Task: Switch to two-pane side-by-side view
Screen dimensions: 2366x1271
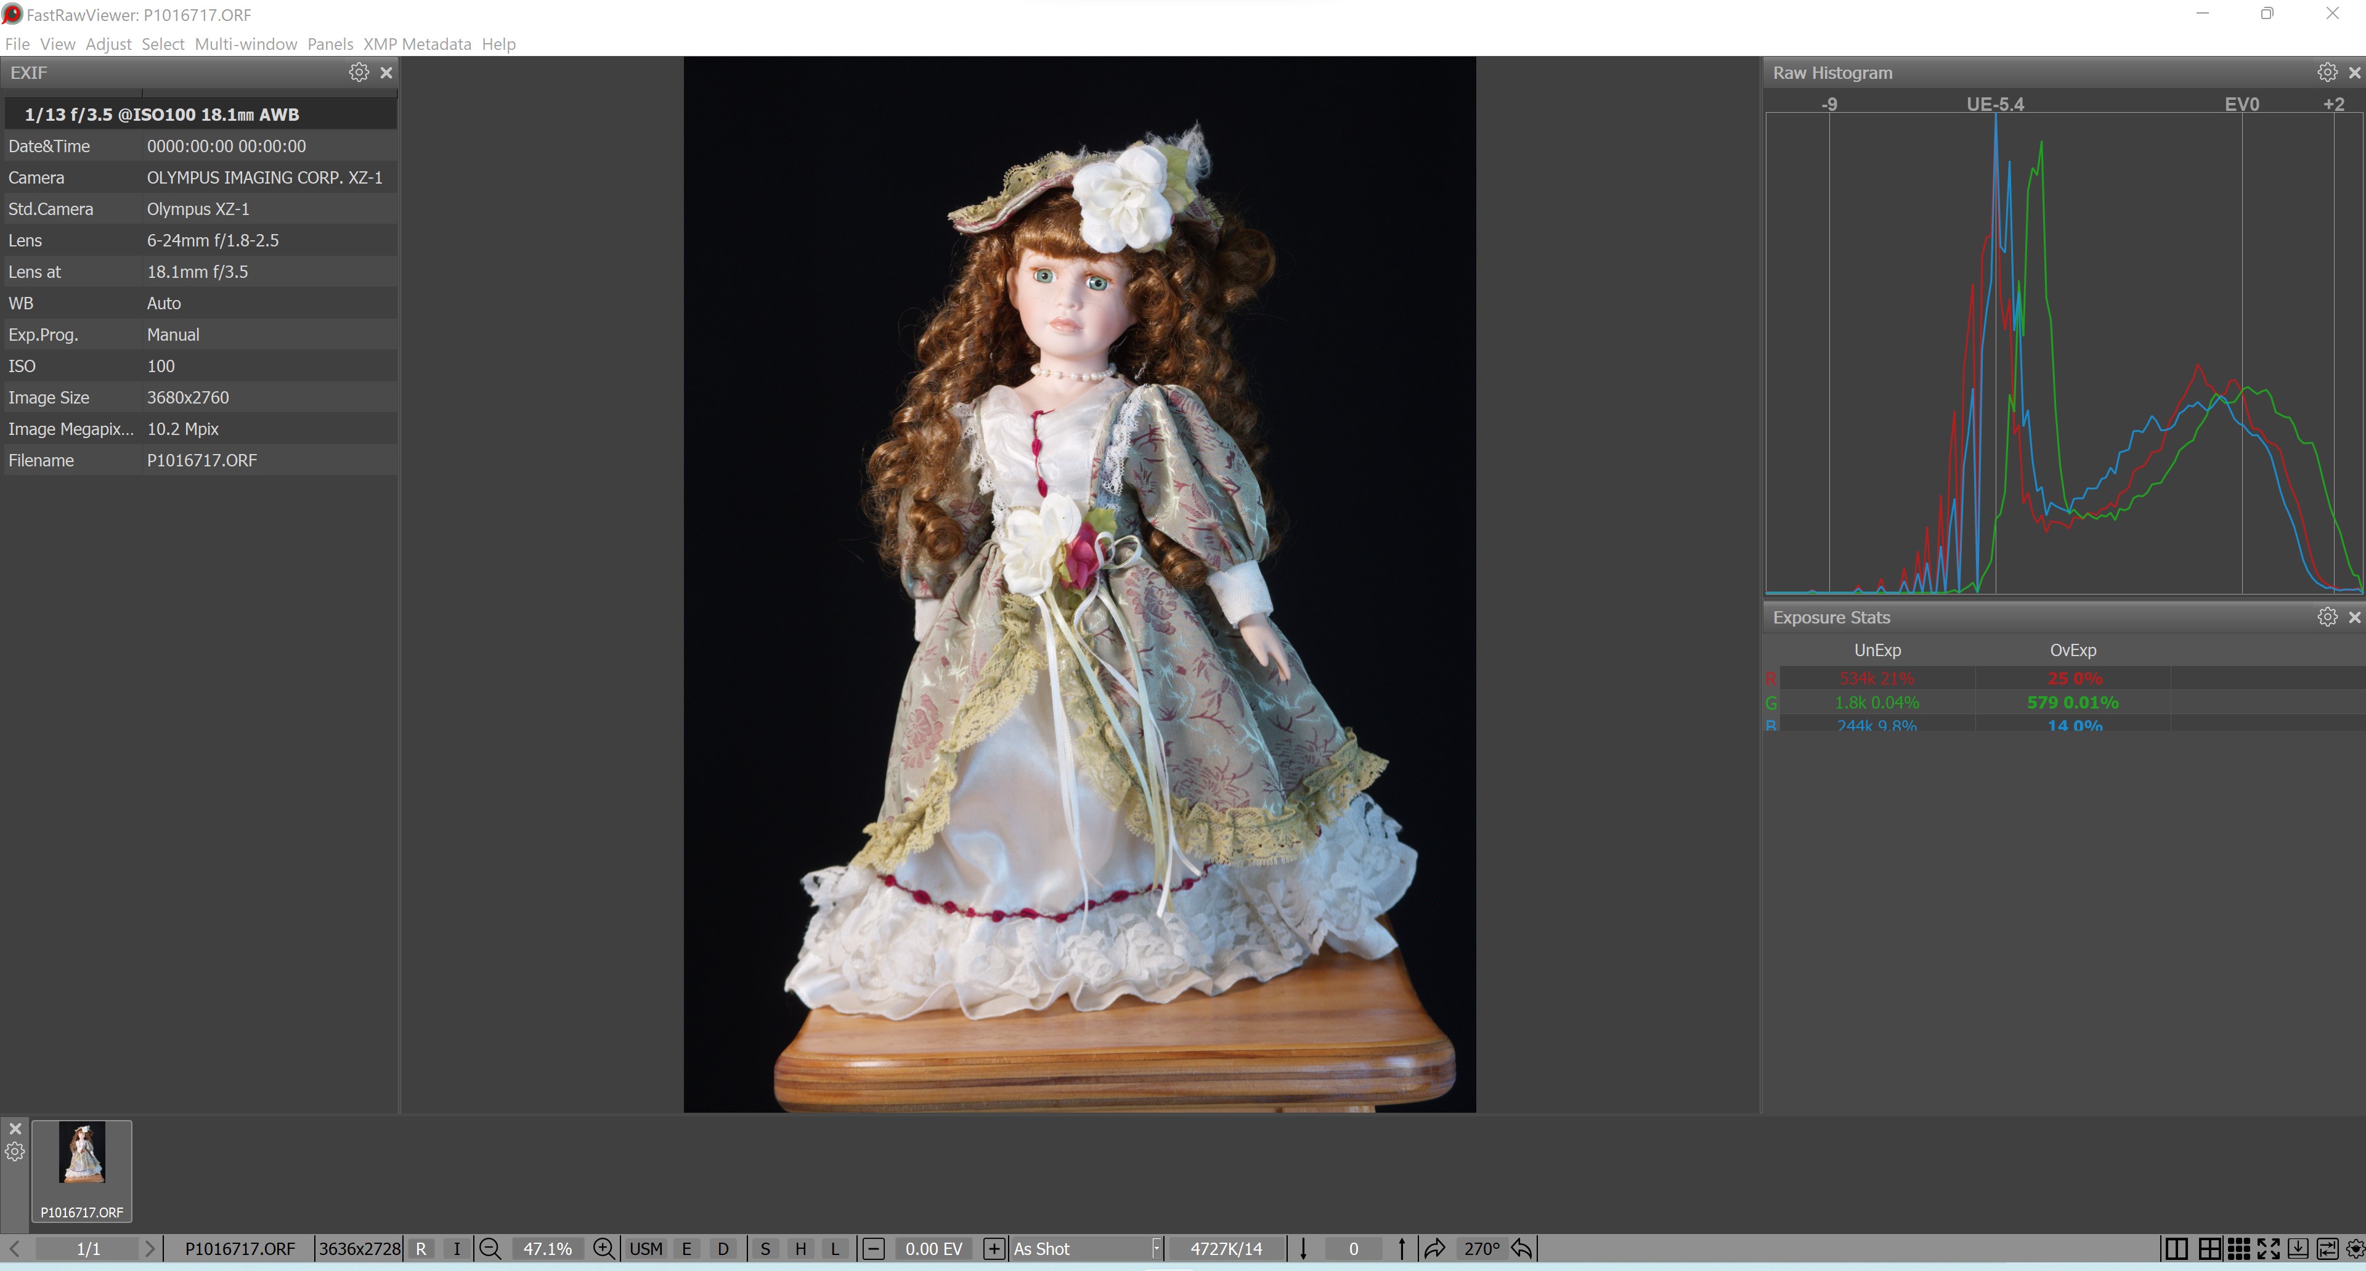Action: point(2176,1249)
